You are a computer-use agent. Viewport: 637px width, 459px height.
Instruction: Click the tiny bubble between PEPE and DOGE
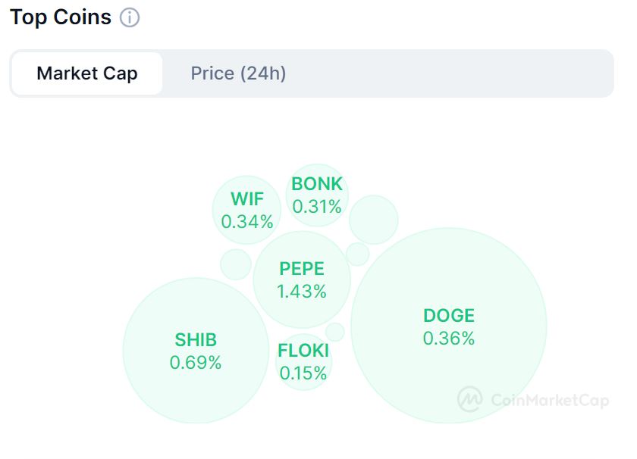[x=357, y=254]
